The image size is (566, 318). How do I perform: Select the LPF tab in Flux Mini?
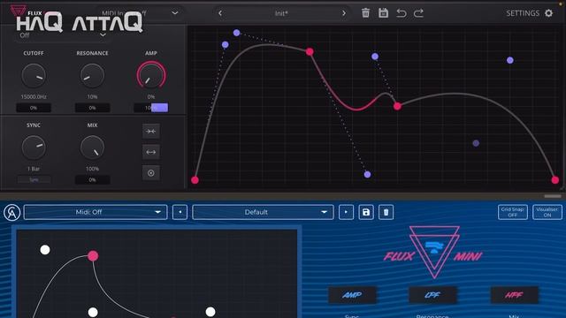click(x=432, y=295)
